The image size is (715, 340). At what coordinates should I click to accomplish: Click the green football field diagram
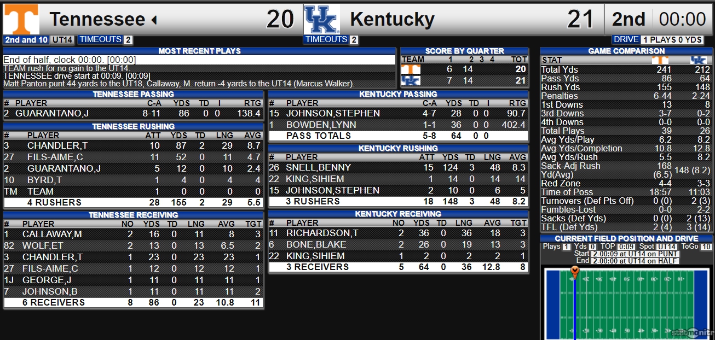[626, 303]
